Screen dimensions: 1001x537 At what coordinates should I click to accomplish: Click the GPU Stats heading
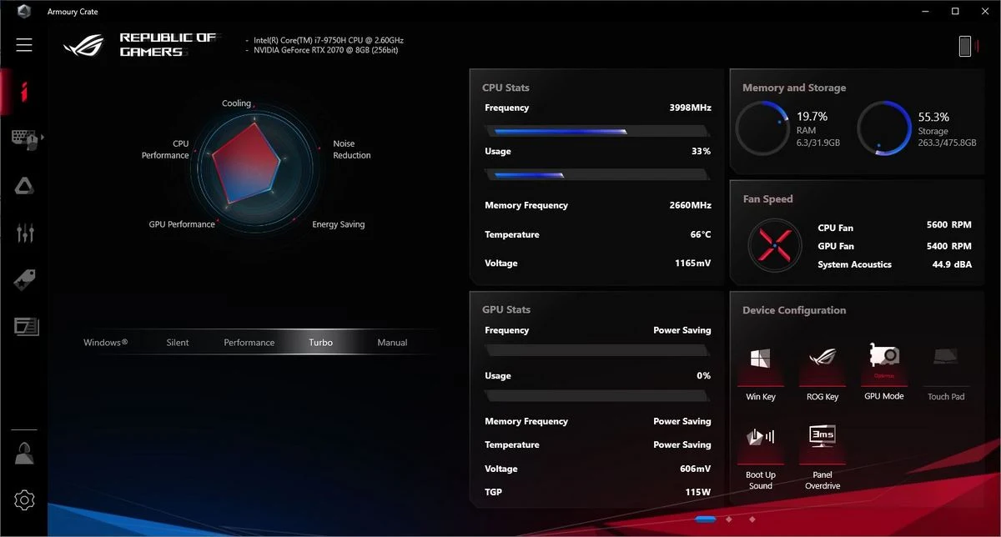pyautogui.click(x=506, y=309)
